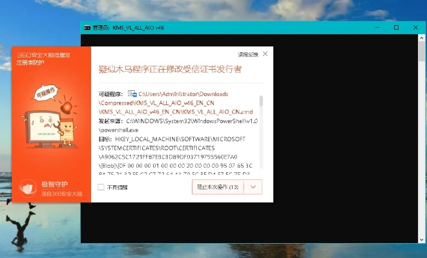Viewport: 427px width, 258px height.
Task: Click the alert details scrollbar thumb
Action: (261, 101)
